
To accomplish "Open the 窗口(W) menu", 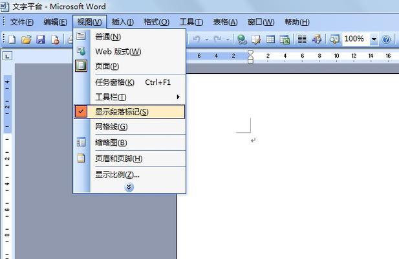I will tap(261, 22).
